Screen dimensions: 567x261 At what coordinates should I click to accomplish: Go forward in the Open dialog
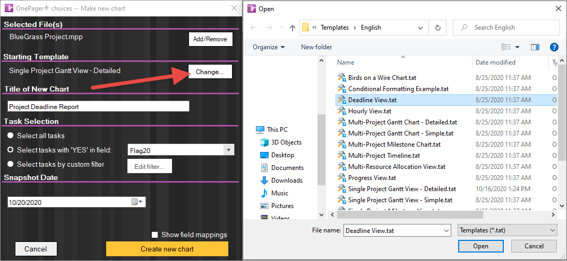[x=268, y=28]
